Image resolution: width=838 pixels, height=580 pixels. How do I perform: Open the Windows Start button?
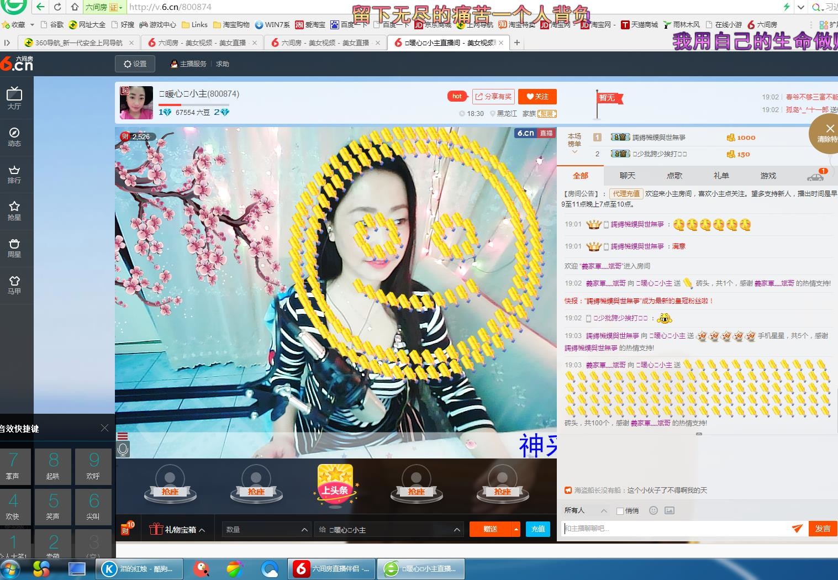[11, 569]
